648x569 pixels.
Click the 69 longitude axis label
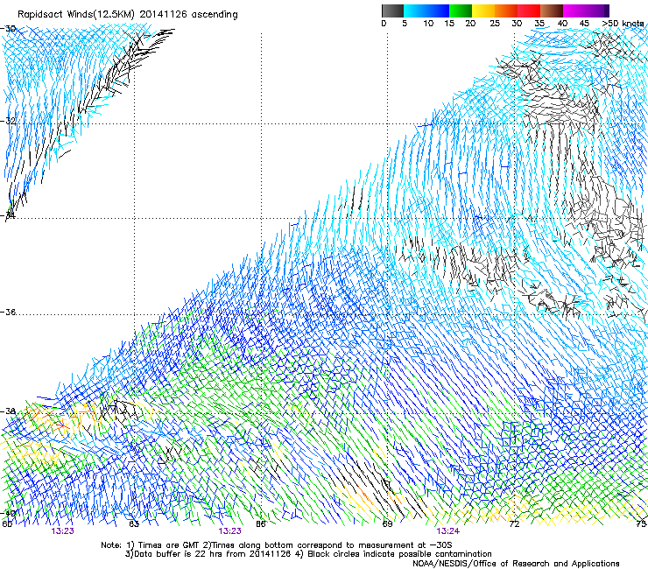click(387, 524)
